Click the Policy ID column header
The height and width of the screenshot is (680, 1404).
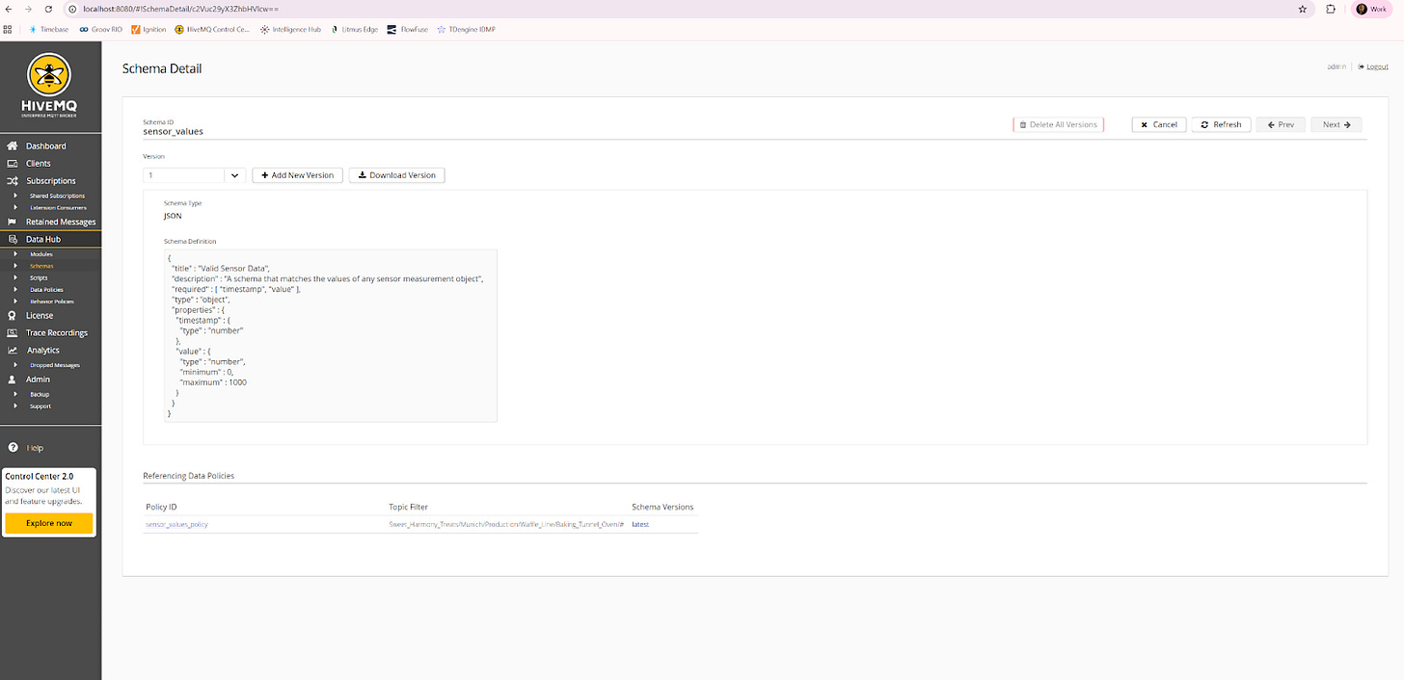point(161,507)
